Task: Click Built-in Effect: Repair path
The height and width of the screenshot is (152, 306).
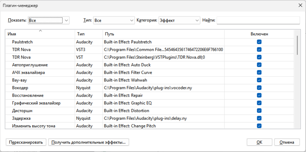Action: [x=123, y=95]
